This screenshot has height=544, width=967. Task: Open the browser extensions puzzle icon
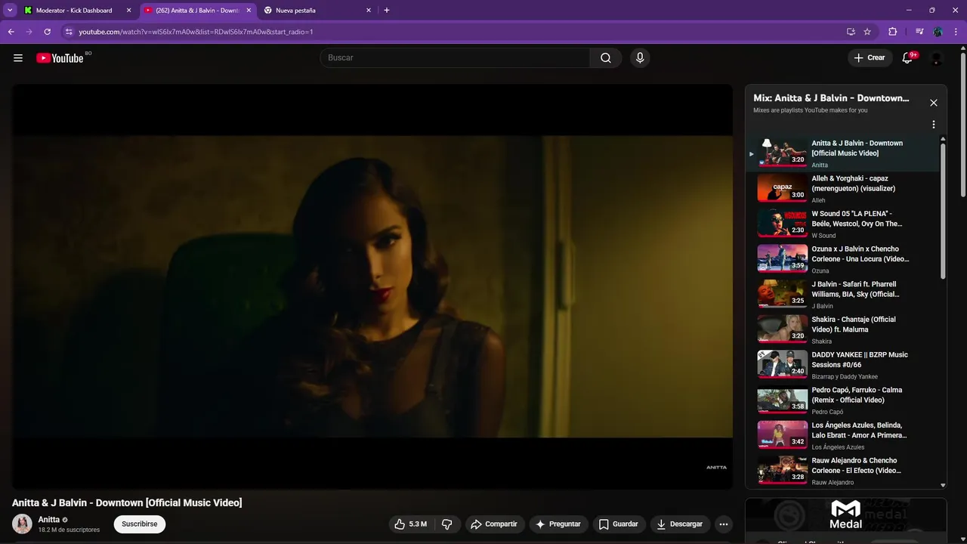point(893,32)
